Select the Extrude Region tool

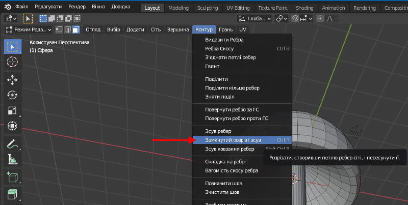click(12, 194)
